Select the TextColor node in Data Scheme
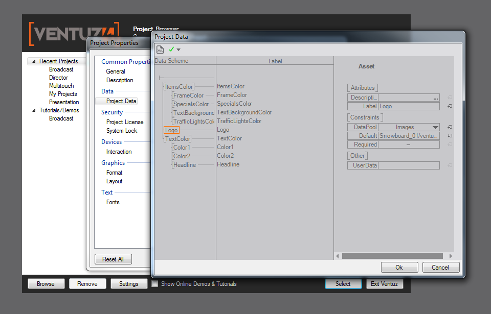This screenshot has width=491, height=314. click(x=177, y=139)
